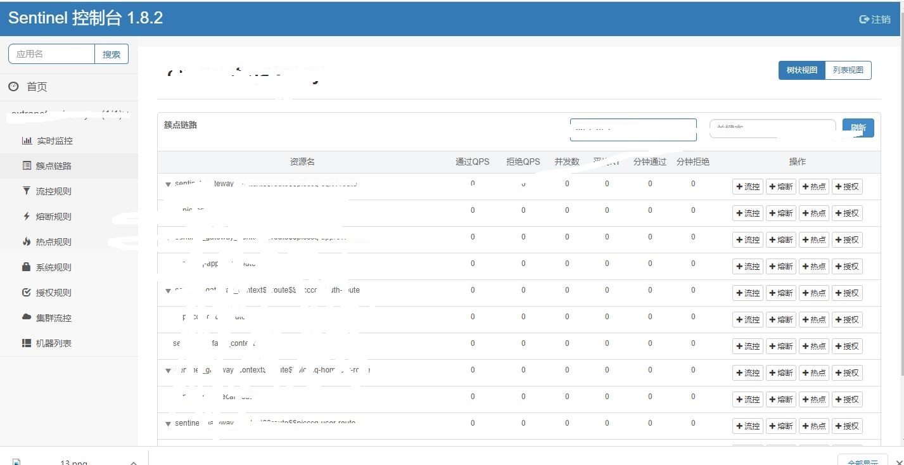This screenshot has height=465, width=904.
Task: Collapse the user-route resource row triangle
Action: [x=168, y=424]
